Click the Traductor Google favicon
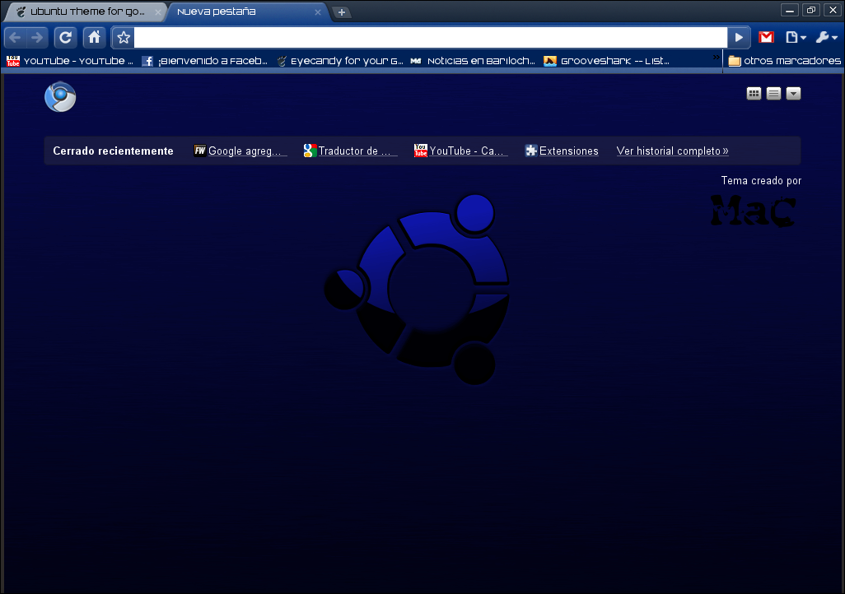The width and height of the screenshot is (845, 594). click(x=310, y=151)
